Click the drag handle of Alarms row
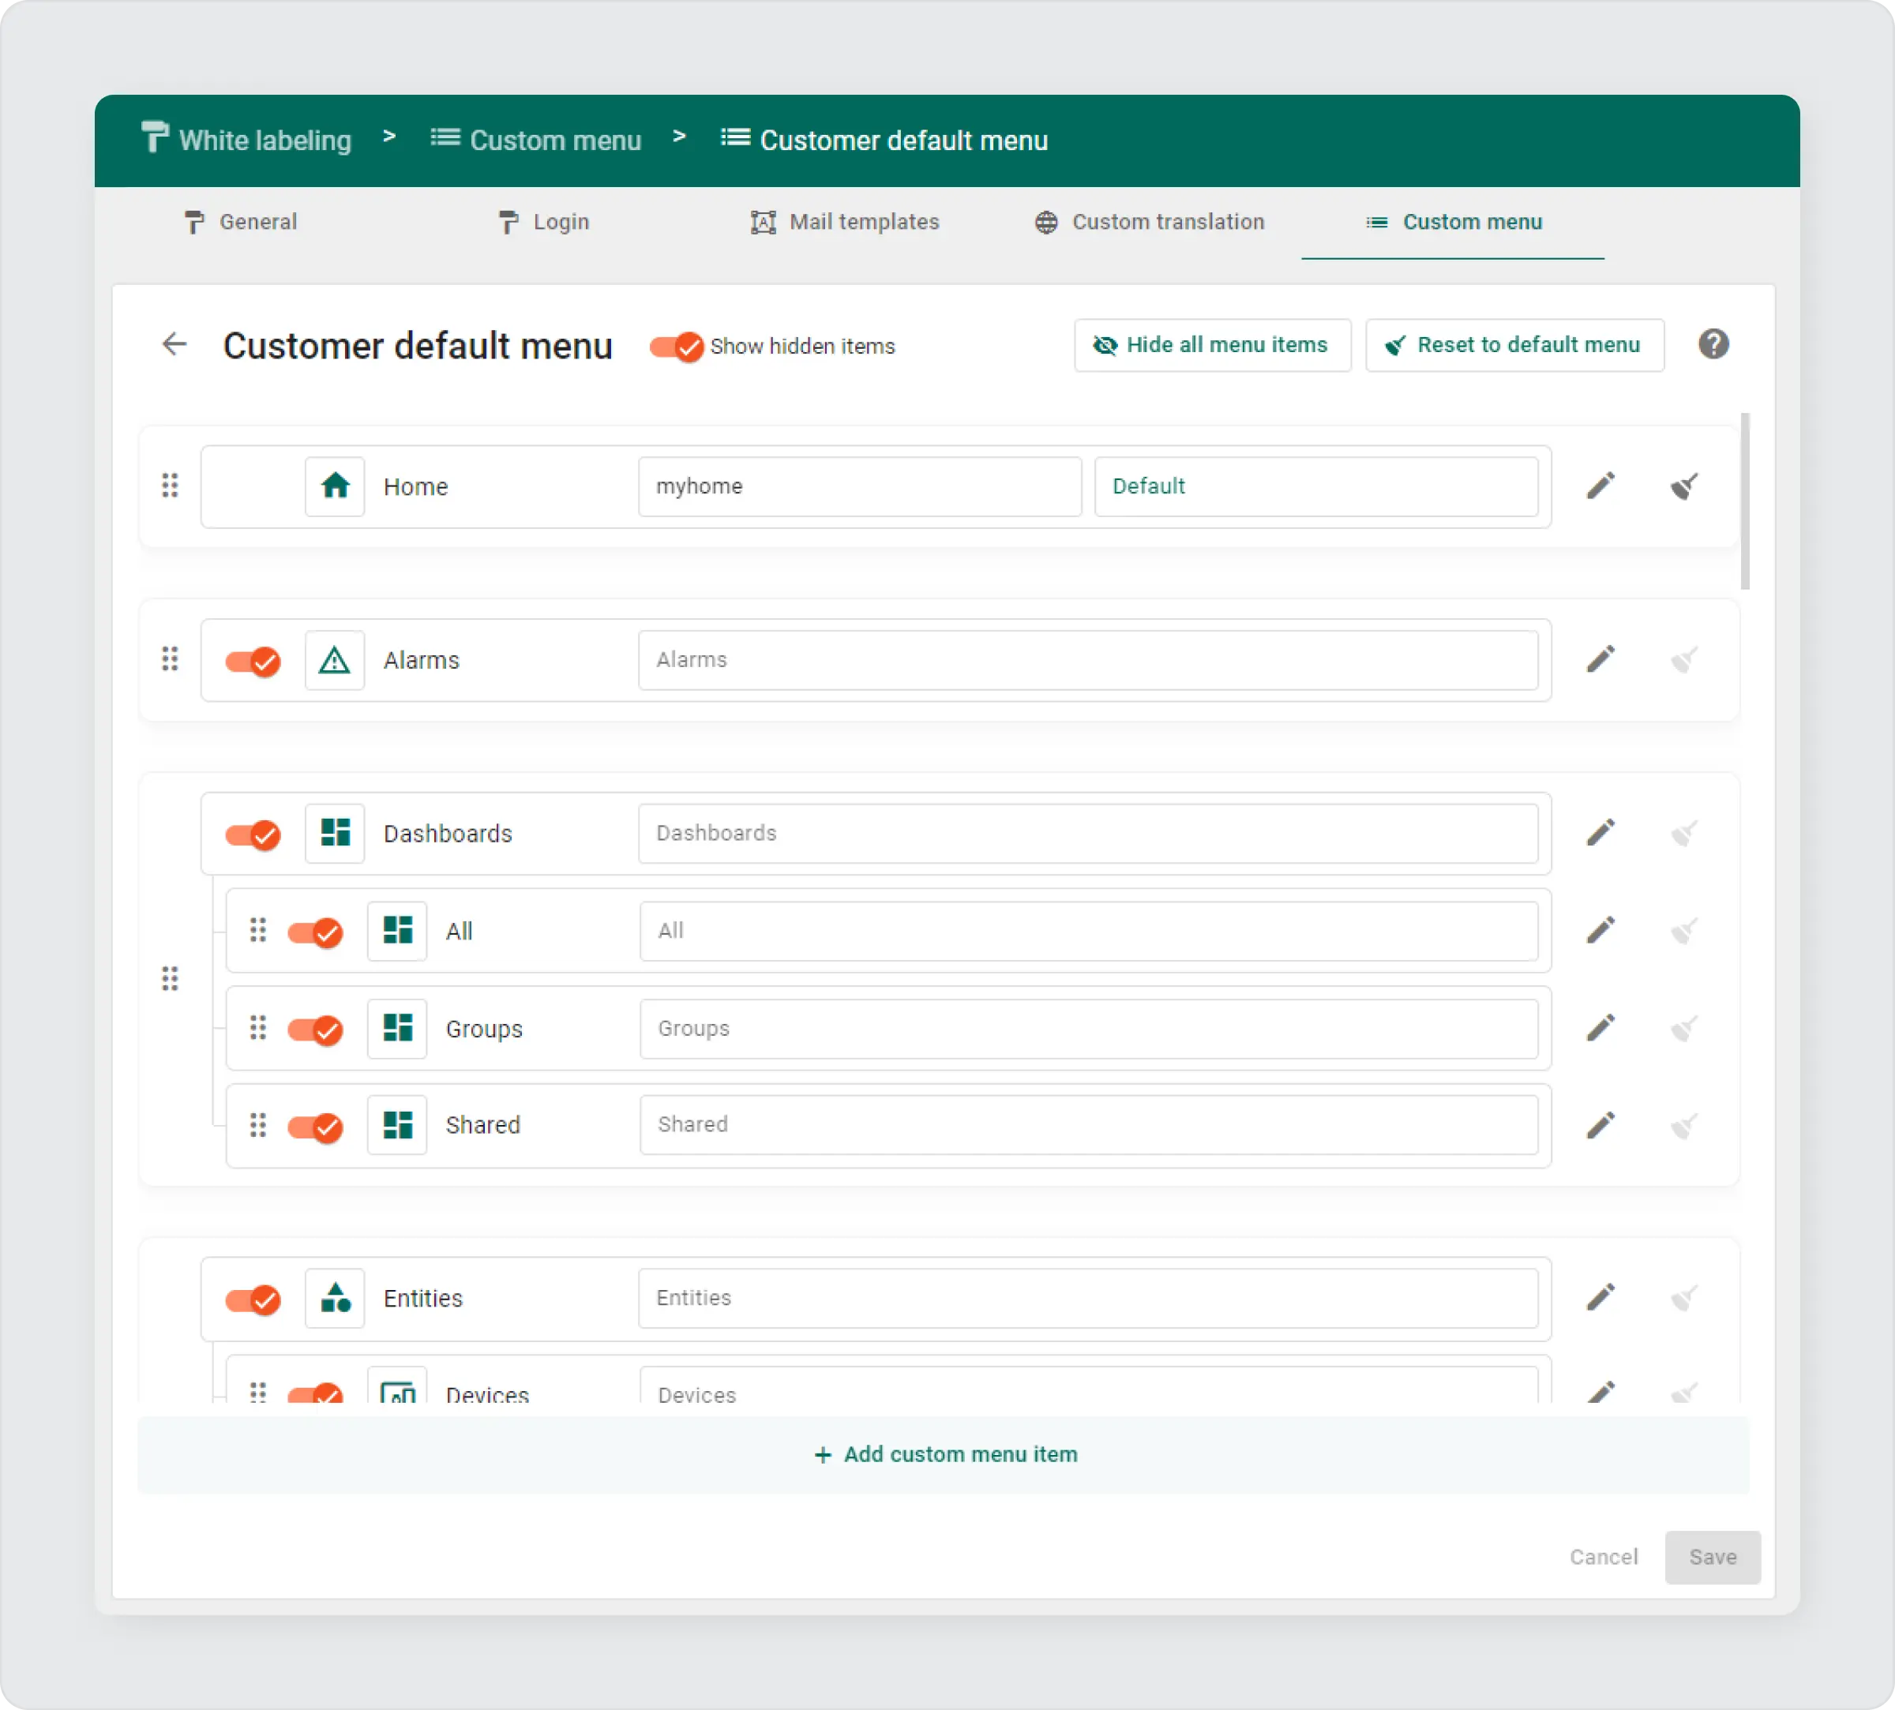Image resolution: width=1895 pixels, height=1710 pixels. (170, 659)
